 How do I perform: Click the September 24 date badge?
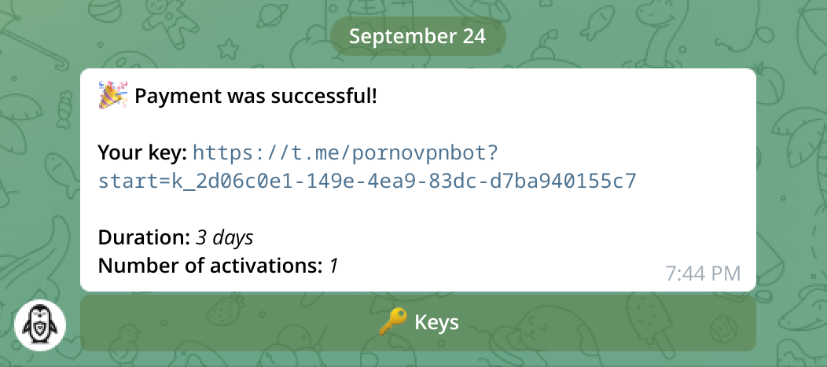coord(417,36)
